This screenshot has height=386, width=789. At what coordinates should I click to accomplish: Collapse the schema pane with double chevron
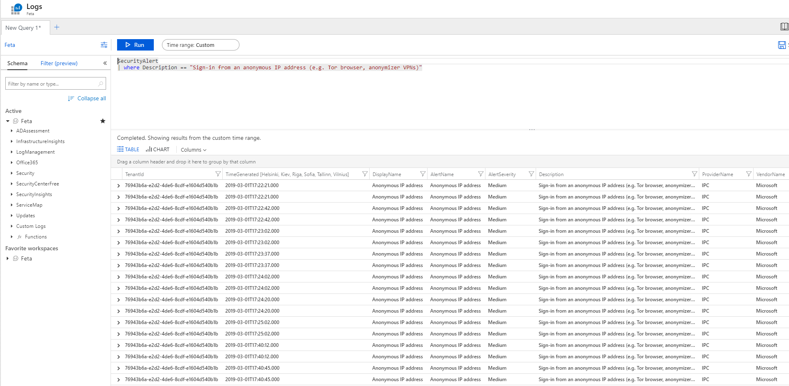(105, 63)
